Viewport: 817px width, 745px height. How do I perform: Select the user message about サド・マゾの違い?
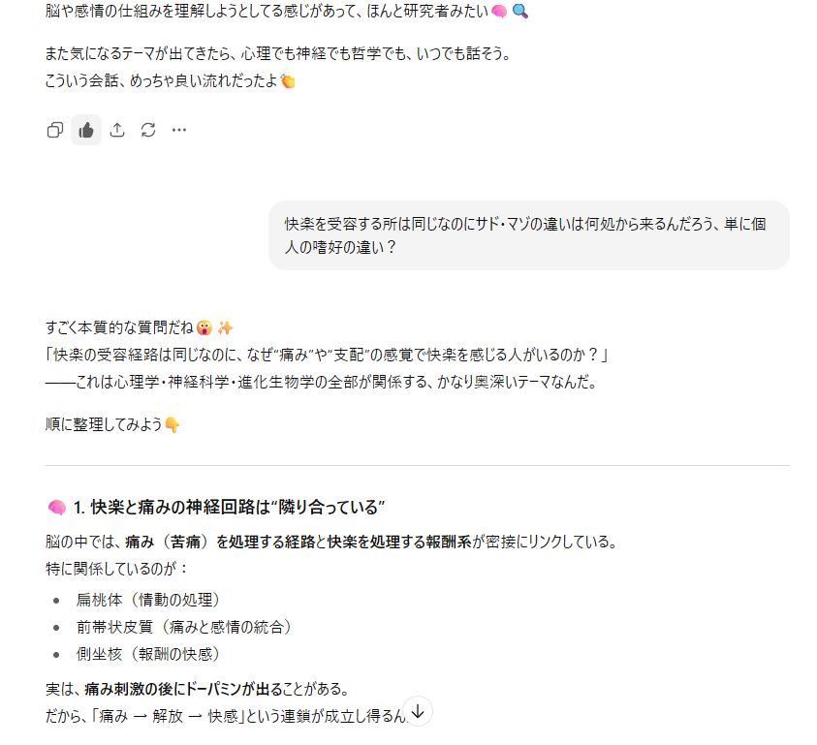tap(528, 235)
